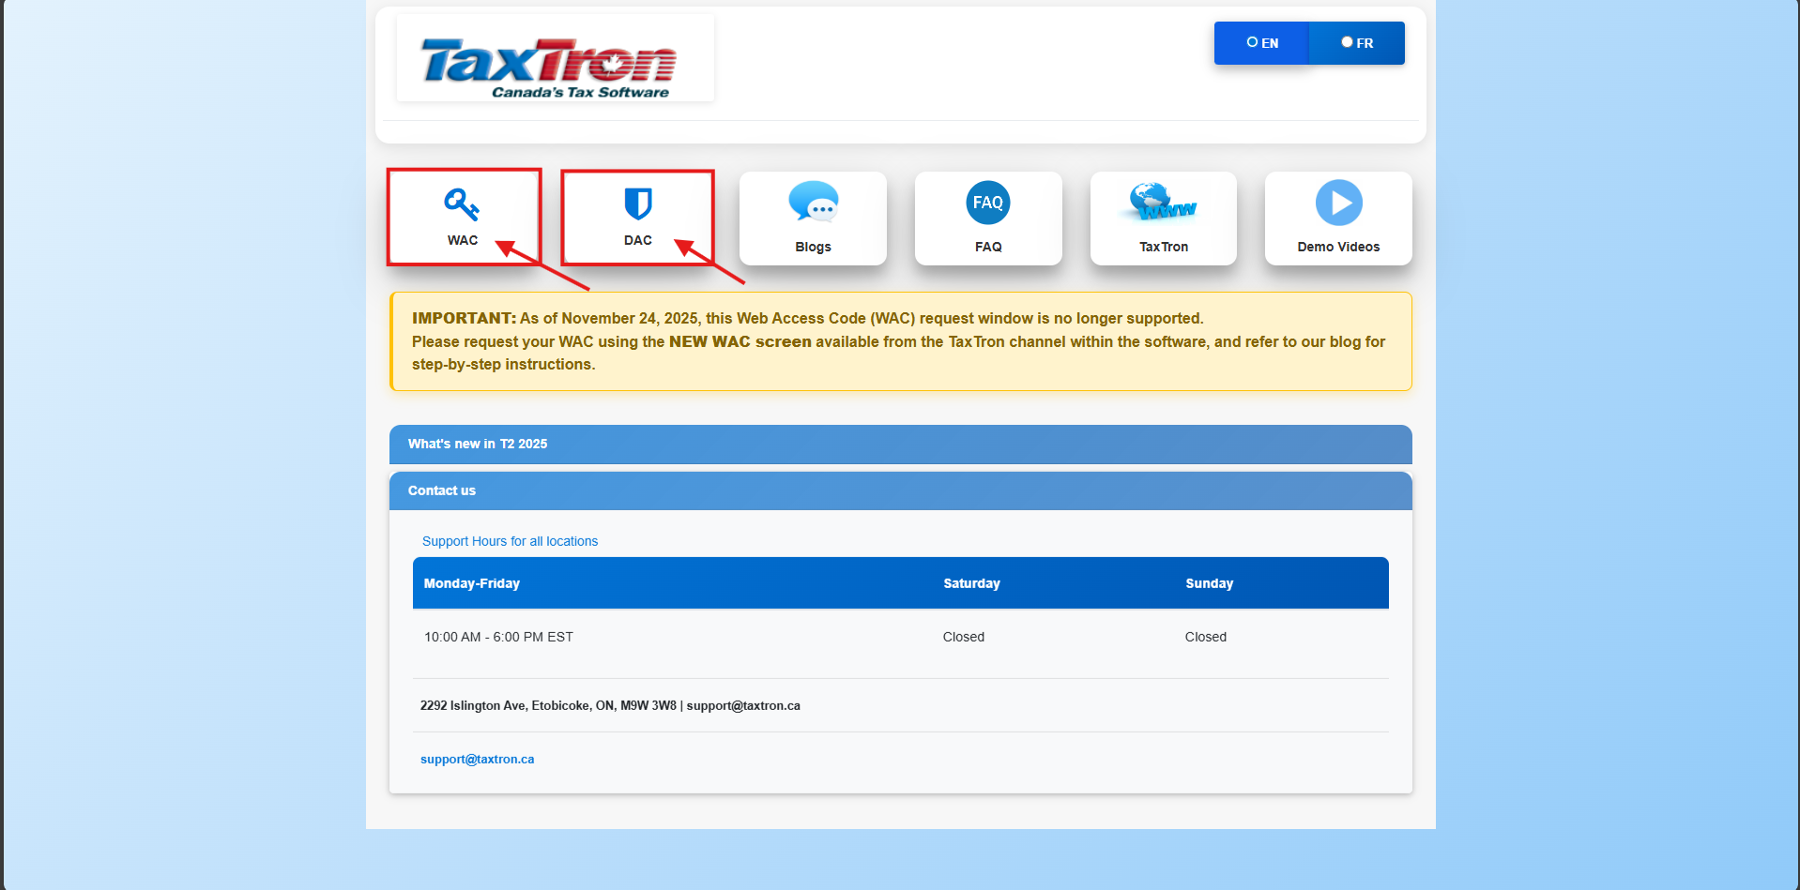Click the Sunday column header
This screenshot has height=890, width=1800.
[x=1209, y=583]
